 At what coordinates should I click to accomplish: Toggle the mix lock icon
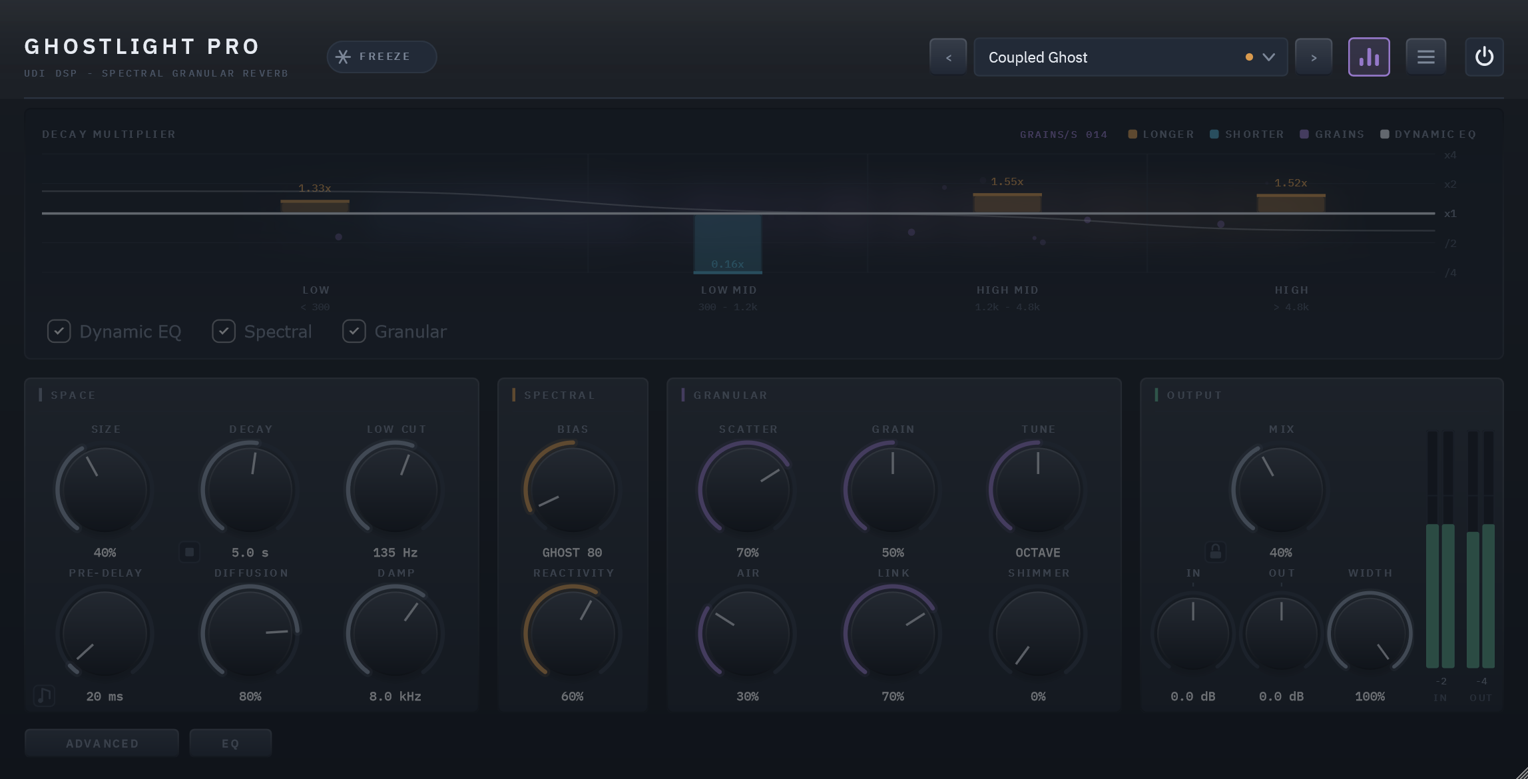[x=1216, y=552]
